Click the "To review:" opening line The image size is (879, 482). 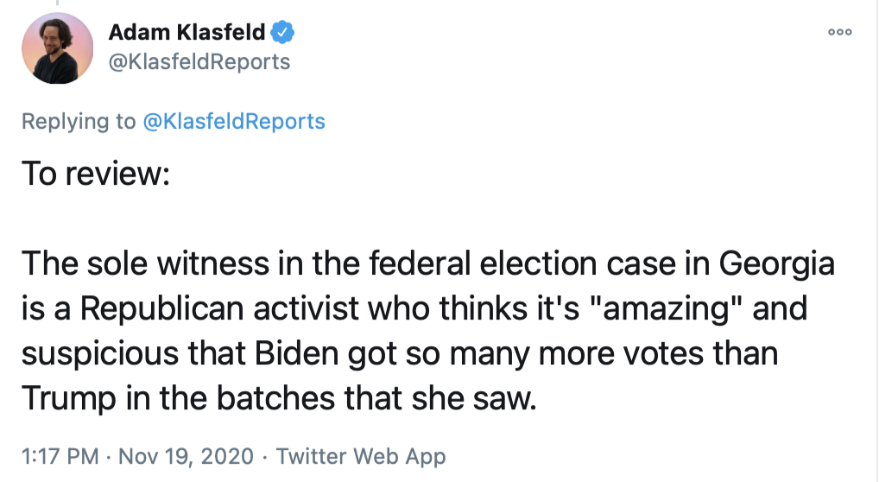pos(95,174)
